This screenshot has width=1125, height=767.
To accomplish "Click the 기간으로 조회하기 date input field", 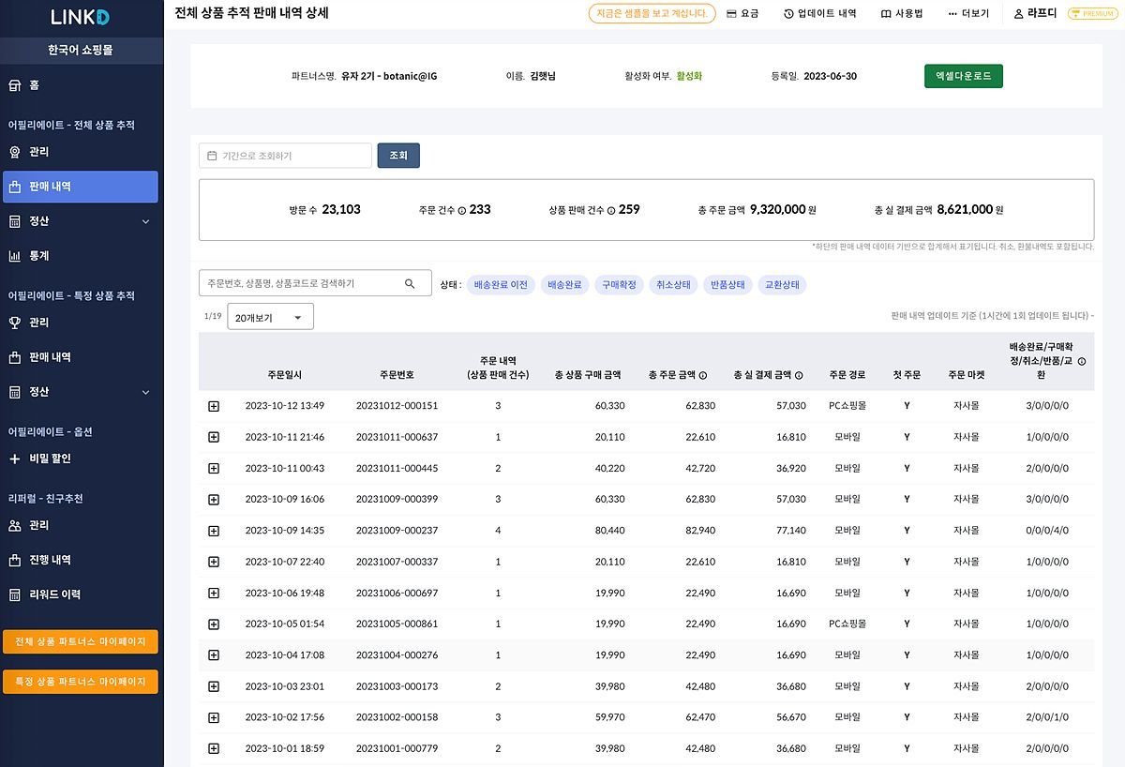I will click(x=292, y=156).
